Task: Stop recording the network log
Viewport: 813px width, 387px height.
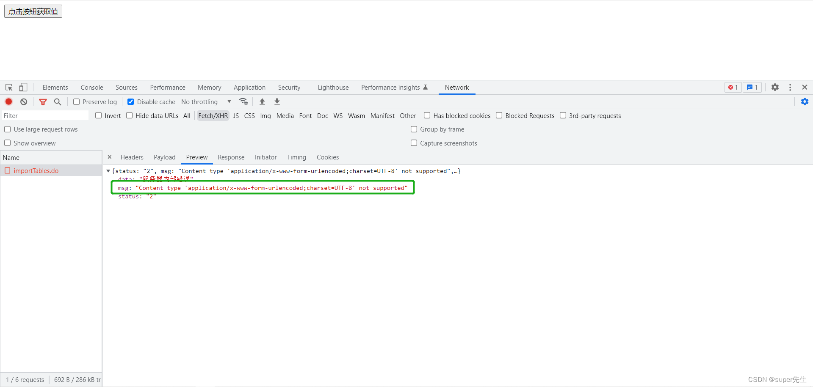Action: point(8,102)
